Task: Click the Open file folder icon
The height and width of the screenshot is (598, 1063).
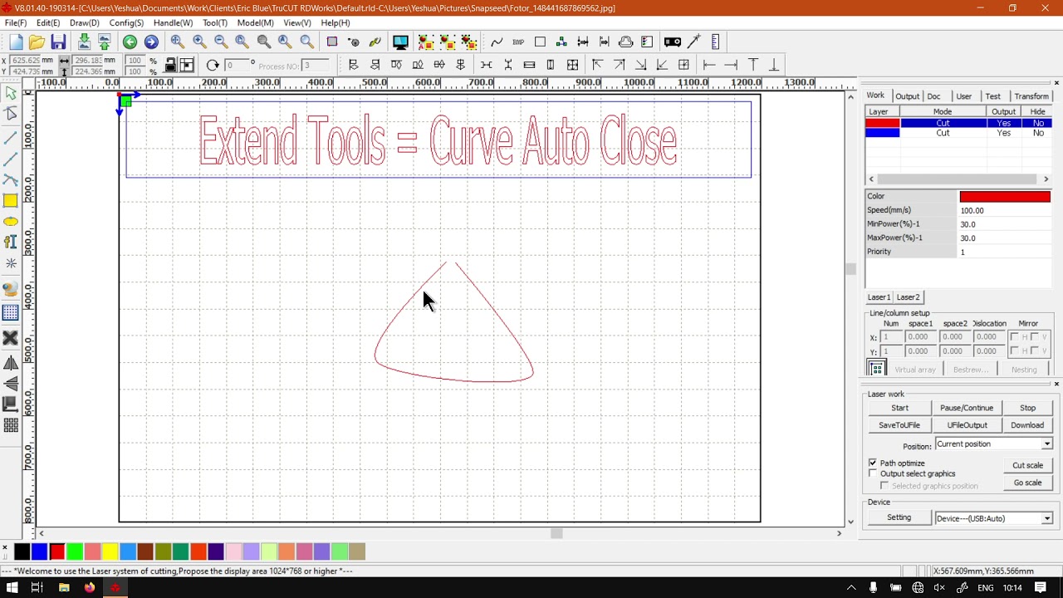Action: point(37,42)
